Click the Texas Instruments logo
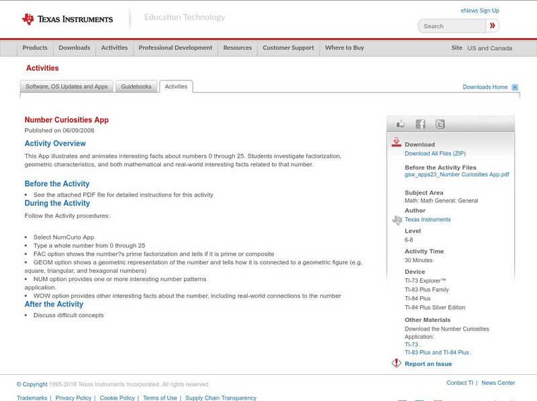 pos(67,19)
